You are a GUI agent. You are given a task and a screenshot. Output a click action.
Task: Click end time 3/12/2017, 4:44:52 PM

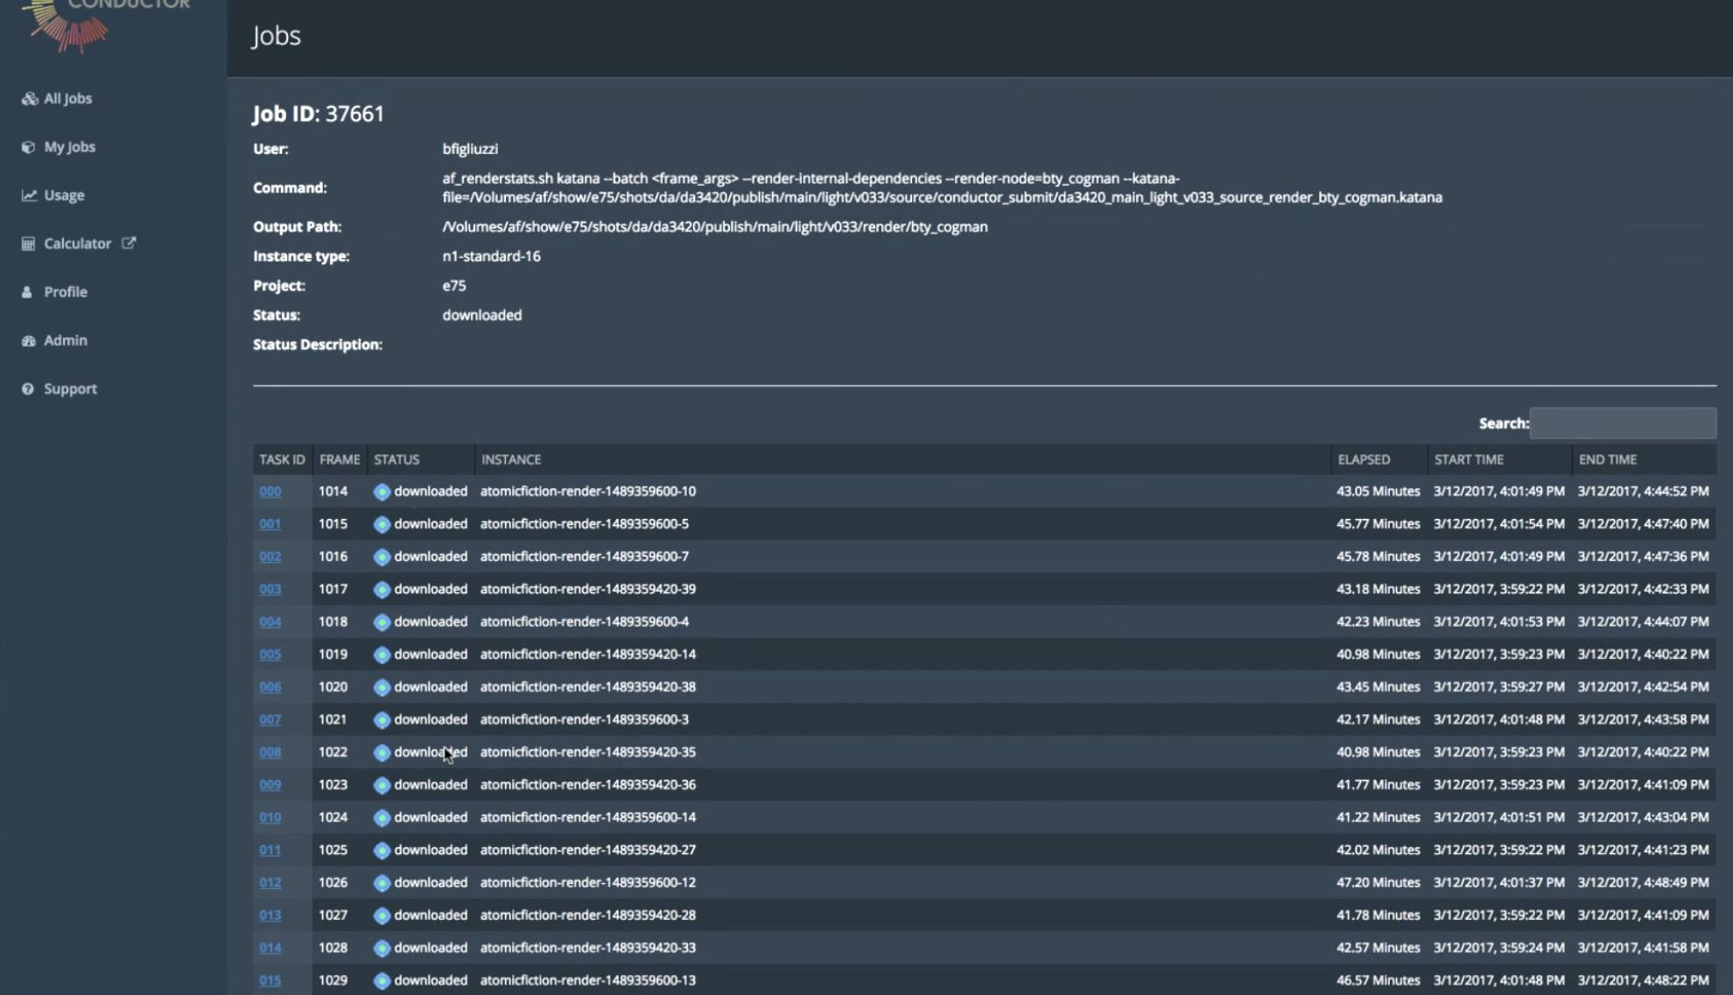coord(1643,492)
